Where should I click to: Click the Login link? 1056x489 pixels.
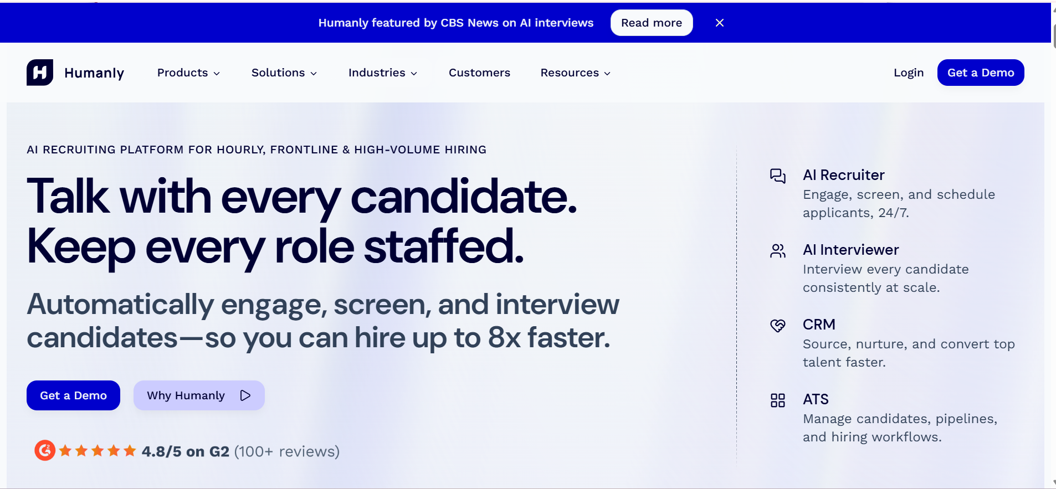pos(909,73)
